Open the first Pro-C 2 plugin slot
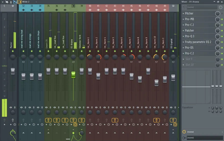 198,25
